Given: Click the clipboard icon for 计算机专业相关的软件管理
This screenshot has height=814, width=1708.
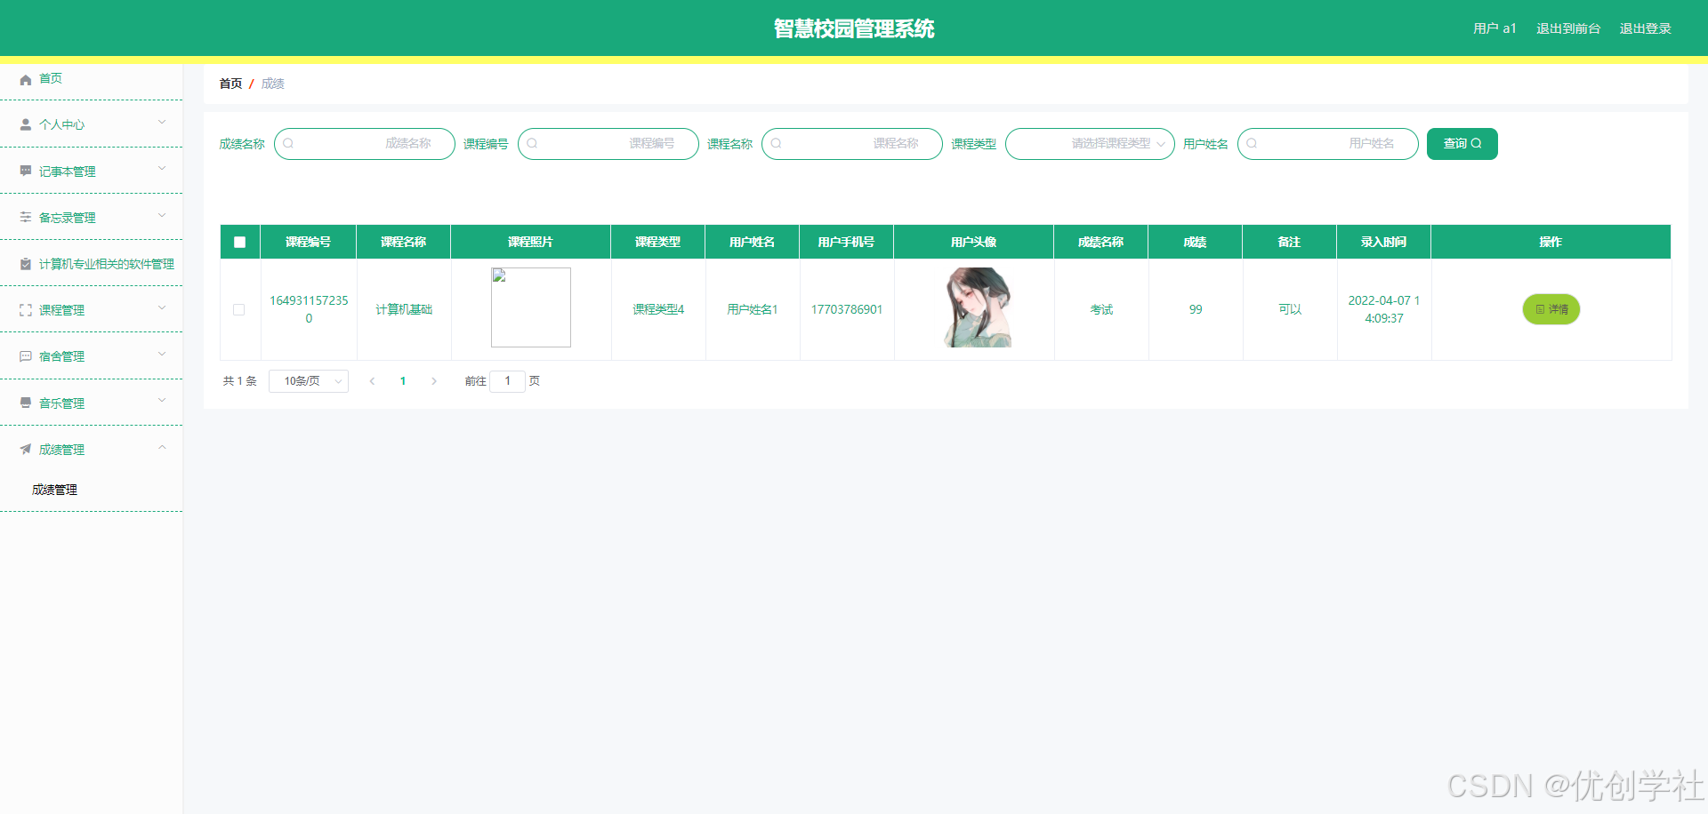Looking at the screenshot, I should 26,264.
